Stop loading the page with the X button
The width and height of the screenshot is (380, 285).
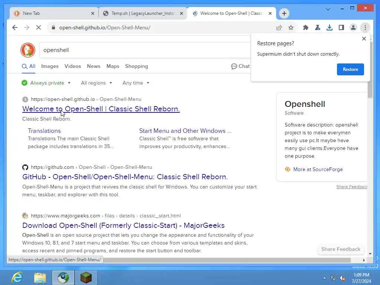(x=39, y=27)
